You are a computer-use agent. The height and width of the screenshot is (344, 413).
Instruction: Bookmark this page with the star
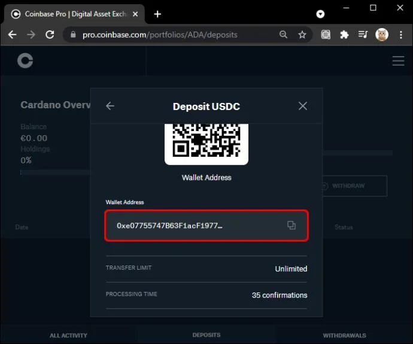pos(302,35)
